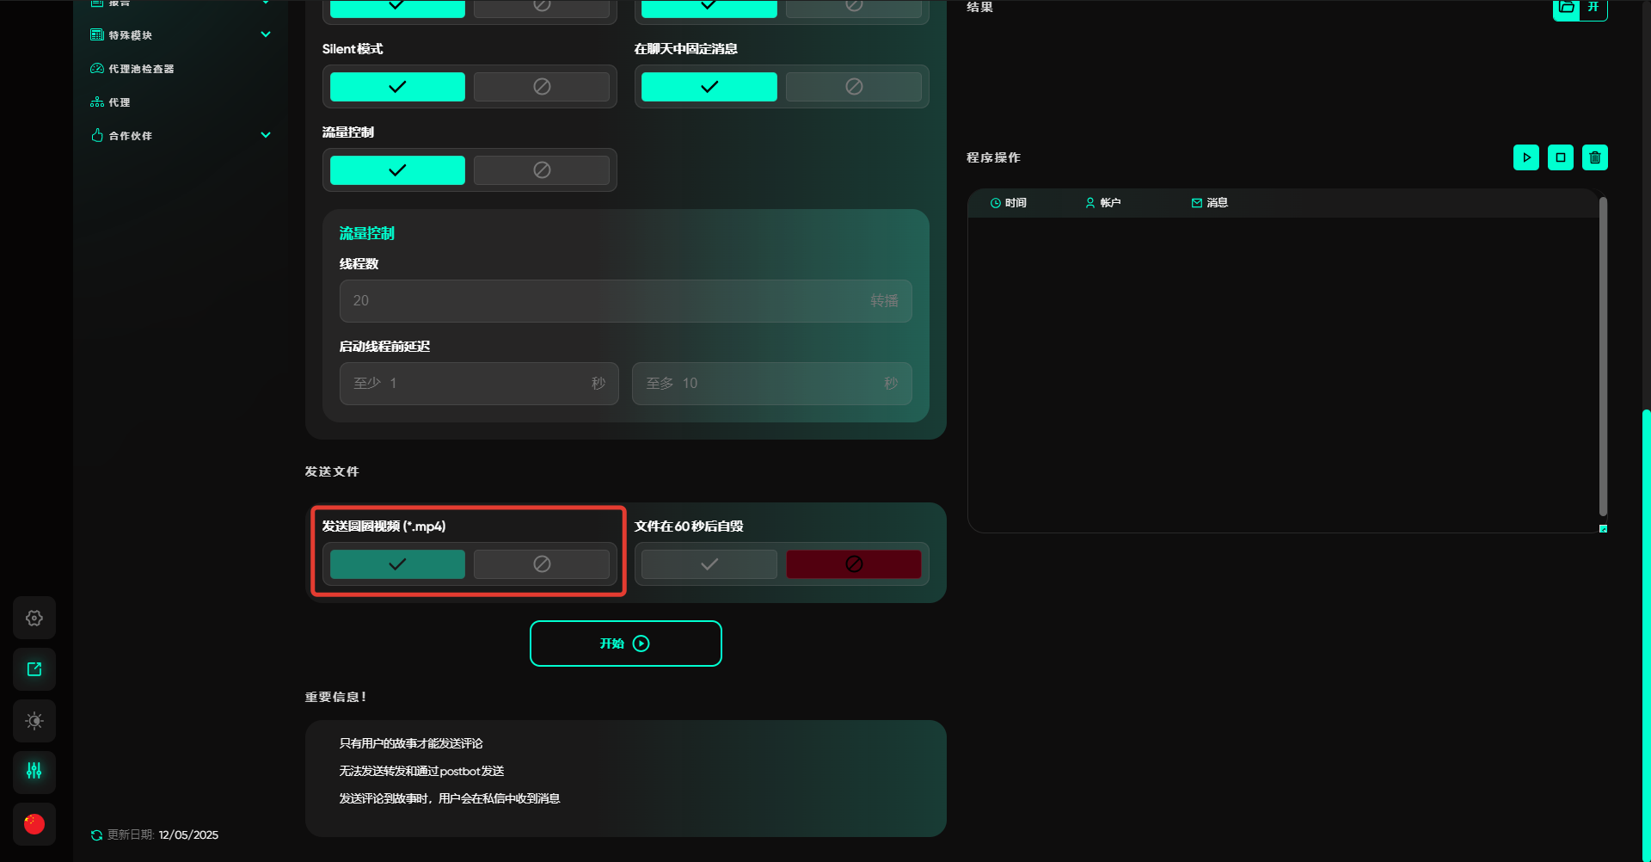
Task: Enable Silent模式 with the checkmark toggle
Action: coord(397,87)
